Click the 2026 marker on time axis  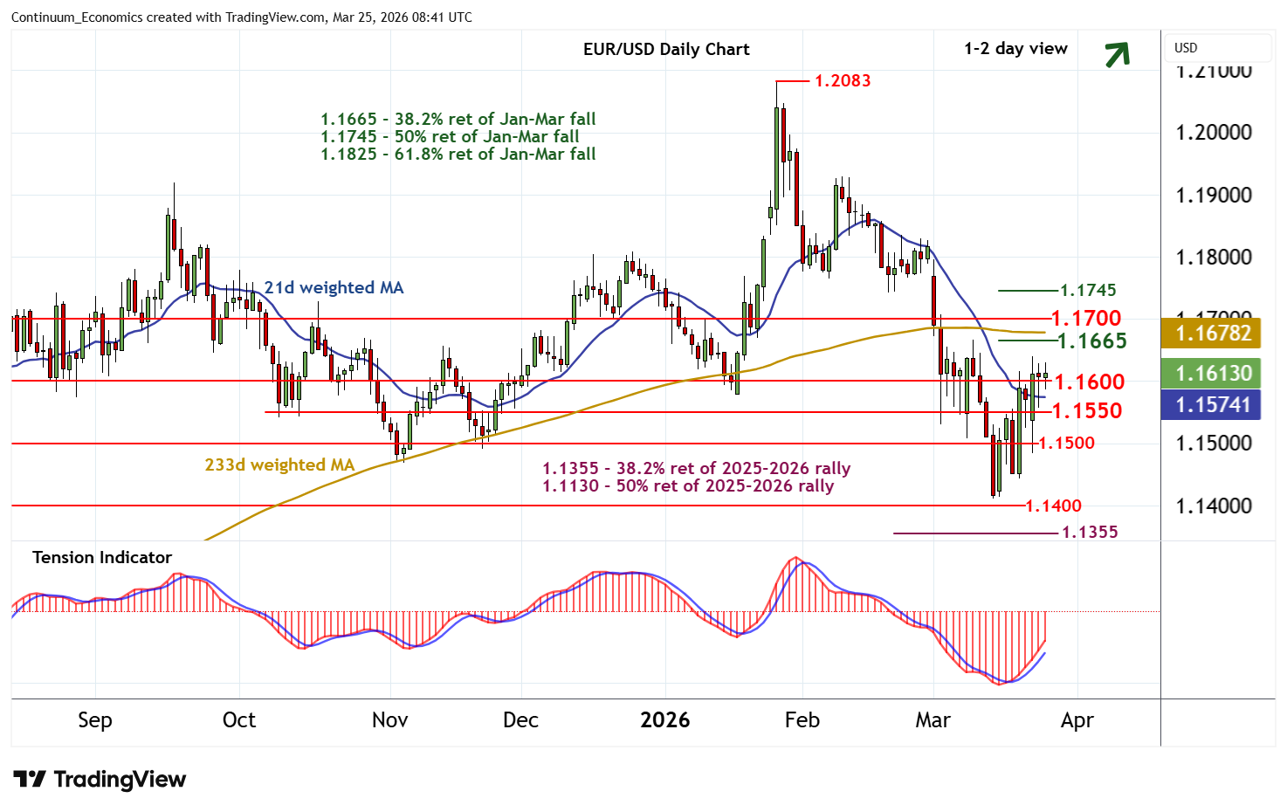(x=664, y=720)
